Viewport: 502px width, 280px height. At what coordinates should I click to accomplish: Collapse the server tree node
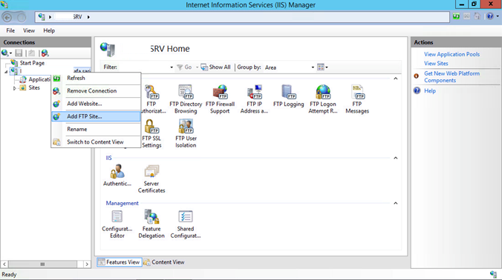(6, 72)
